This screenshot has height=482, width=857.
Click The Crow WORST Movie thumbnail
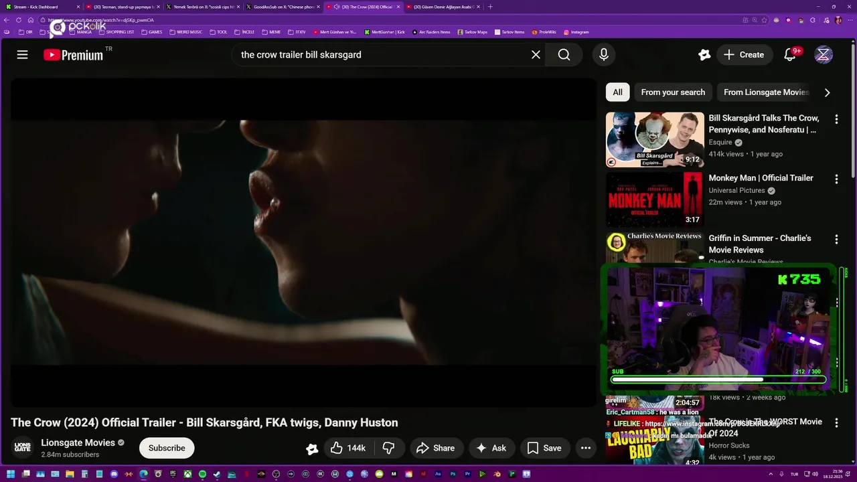click(x=655, y=440)
